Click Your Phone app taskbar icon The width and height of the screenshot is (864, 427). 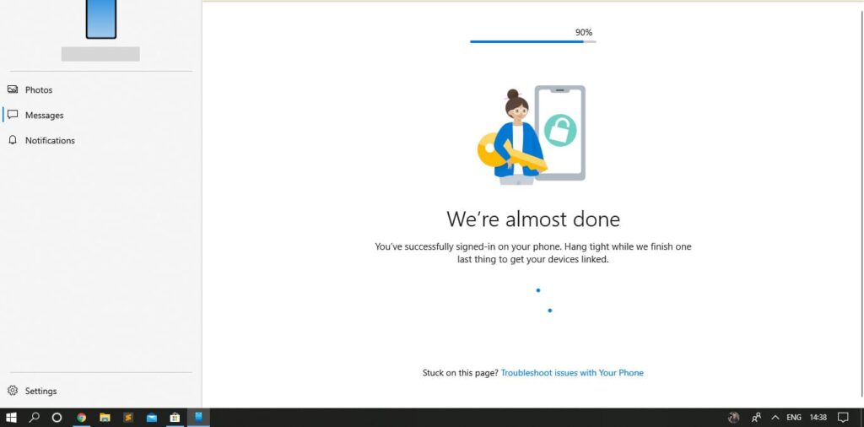click(198, 417)
